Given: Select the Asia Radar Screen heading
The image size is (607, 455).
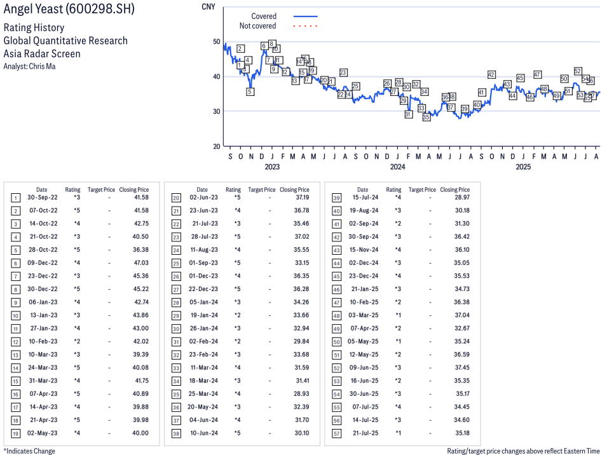Looking at the screenshot, I should point(42,54).
